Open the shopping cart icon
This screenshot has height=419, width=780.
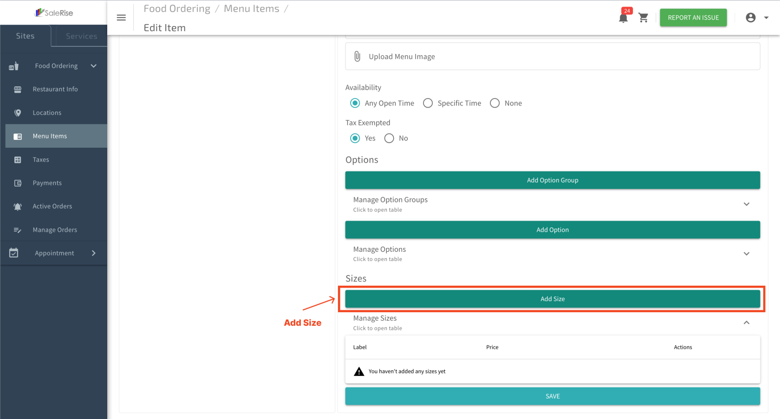(643, 18)
